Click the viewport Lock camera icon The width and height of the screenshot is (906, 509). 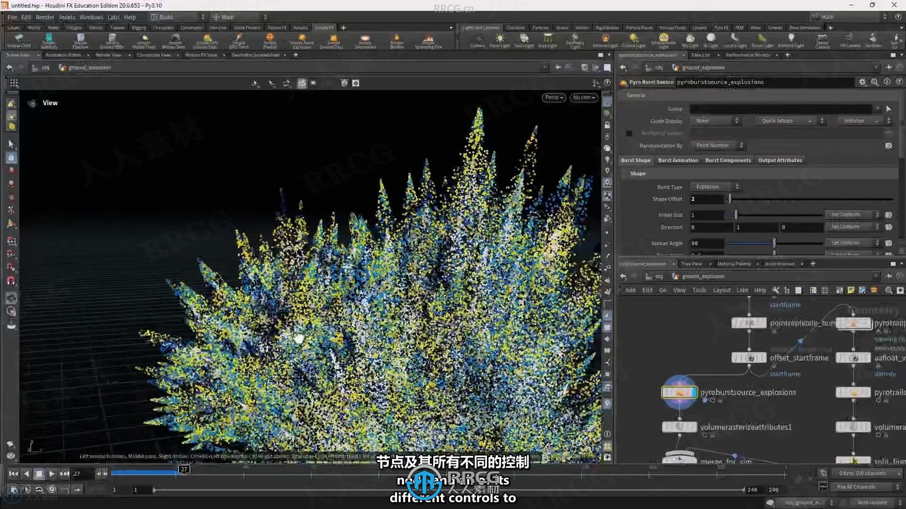(607, 125)
